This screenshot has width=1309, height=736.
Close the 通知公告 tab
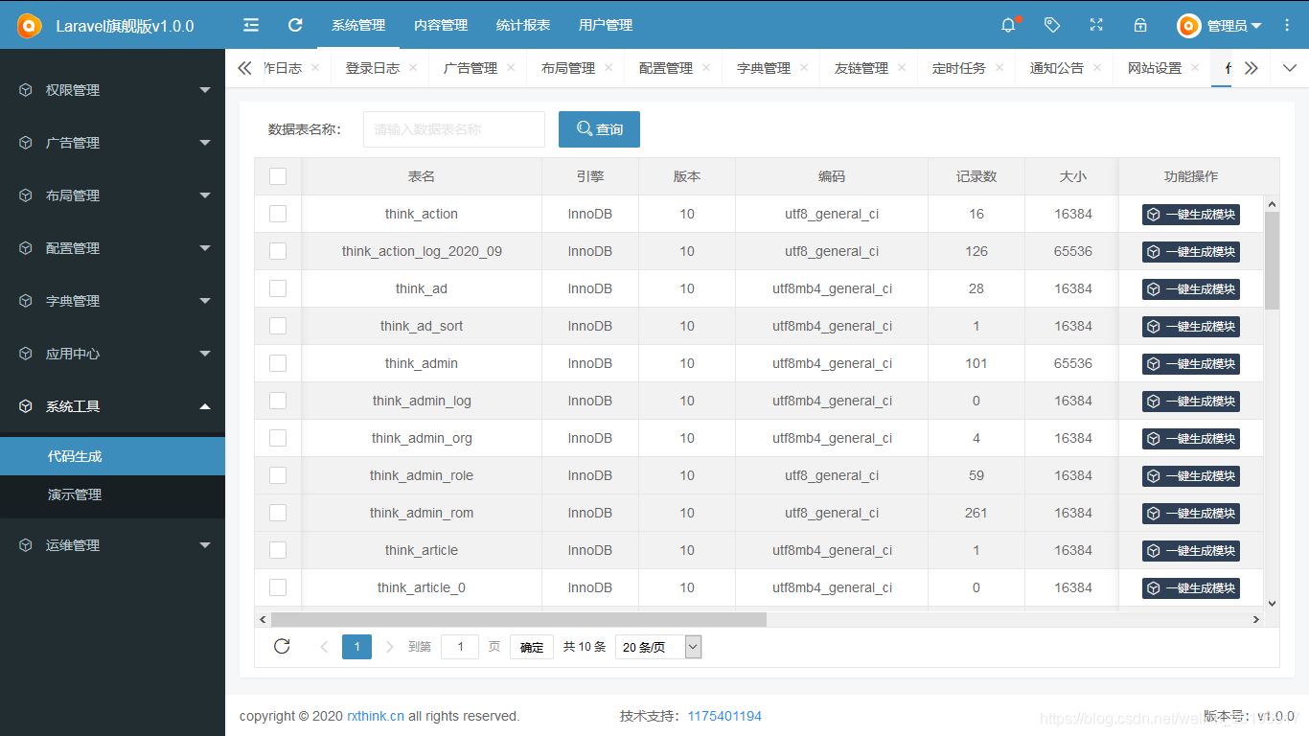1097,68
